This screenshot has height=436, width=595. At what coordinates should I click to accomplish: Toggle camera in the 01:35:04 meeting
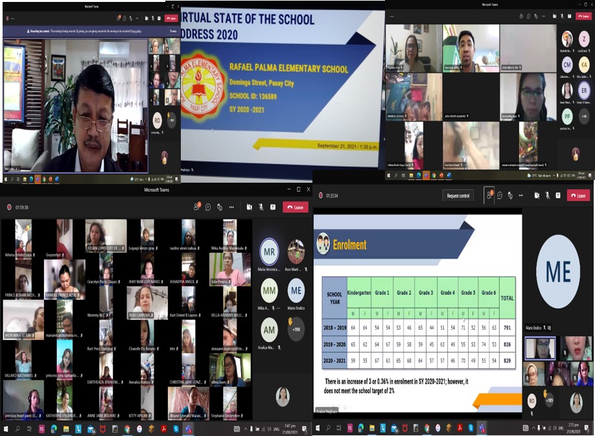536,196
